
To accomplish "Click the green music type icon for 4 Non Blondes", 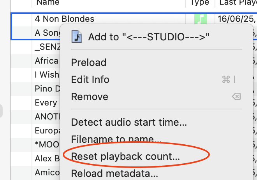I will click(x=200, y=19).
